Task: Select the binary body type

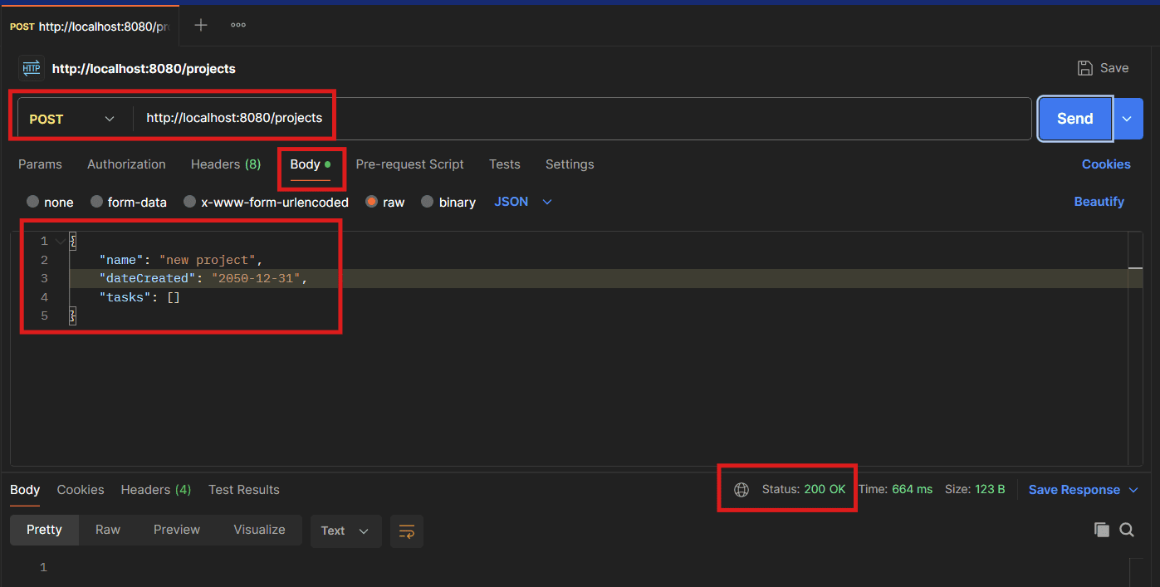Action: pos(448,202)
